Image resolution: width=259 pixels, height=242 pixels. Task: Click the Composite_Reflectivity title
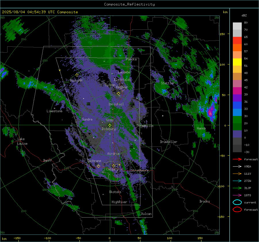pyautogui.click(x=129, y=4)
